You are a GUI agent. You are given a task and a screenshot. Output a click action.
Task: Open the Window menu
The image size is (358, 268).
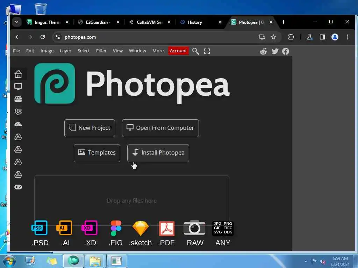click(x=137, y=51)
